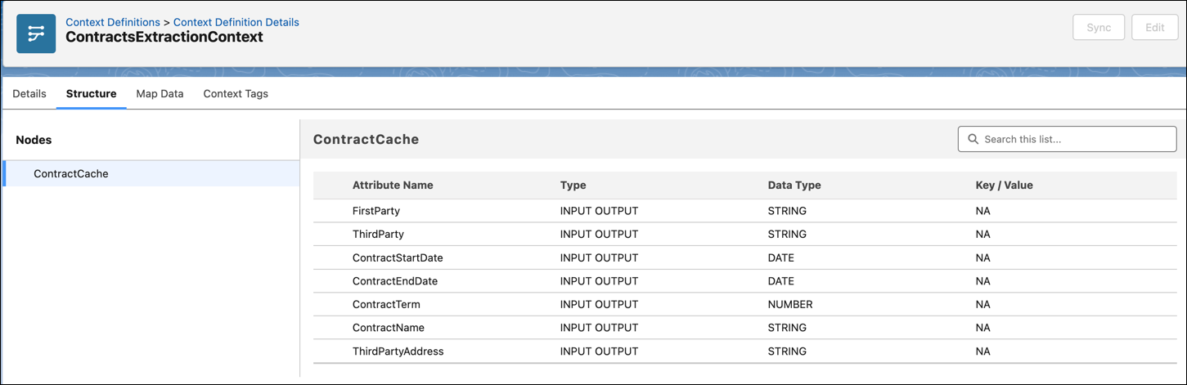The height and width of the screenshot is (385, 1187).
Task: Click the ContractCache table heading
Action: 366,139
